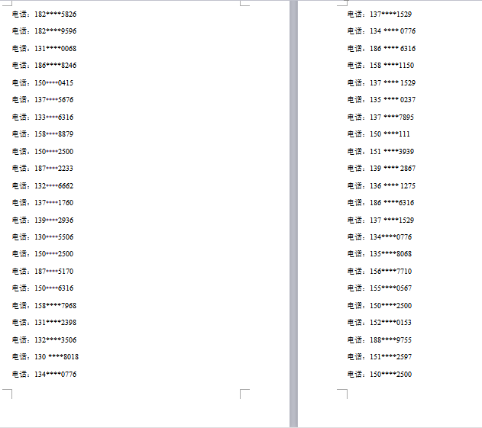Click the phone number 130 ****8018

(x=46, y=357)
